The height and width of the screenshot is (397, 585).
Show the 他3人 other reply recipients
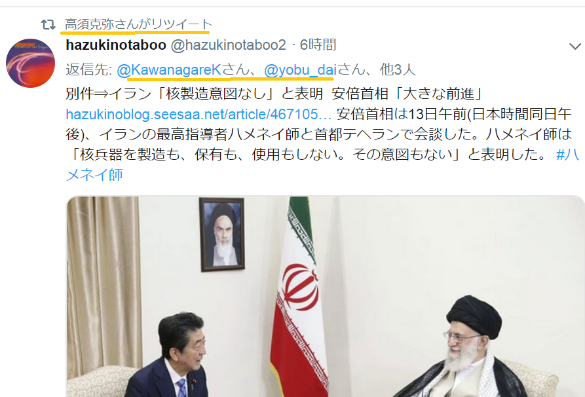pyautogui.click(x=398, y=70)
